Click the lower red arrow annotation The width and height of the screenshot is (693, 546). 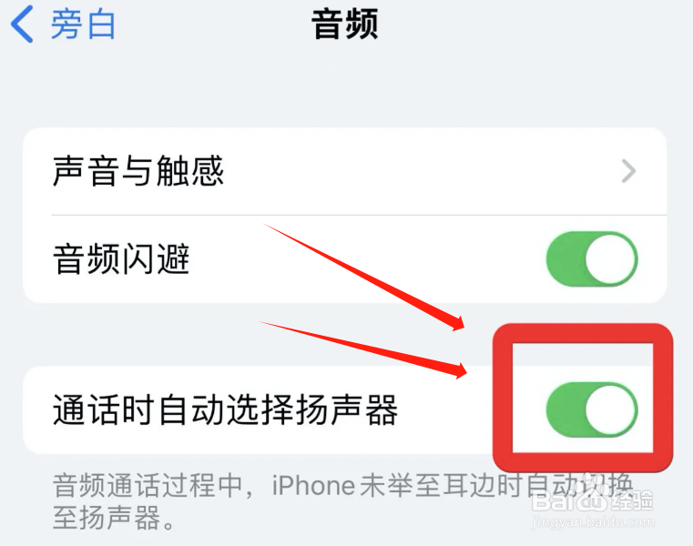[x=363, y=349]
